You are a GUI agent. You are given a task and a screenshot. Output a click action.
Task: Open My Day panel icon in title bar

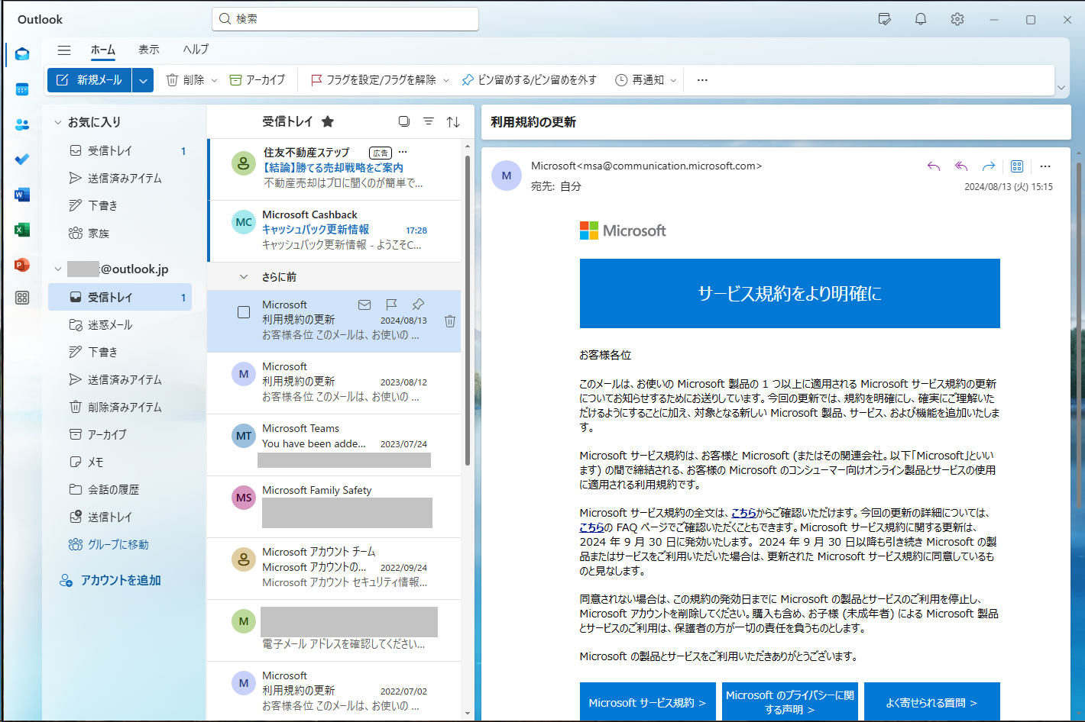point(885,19)
